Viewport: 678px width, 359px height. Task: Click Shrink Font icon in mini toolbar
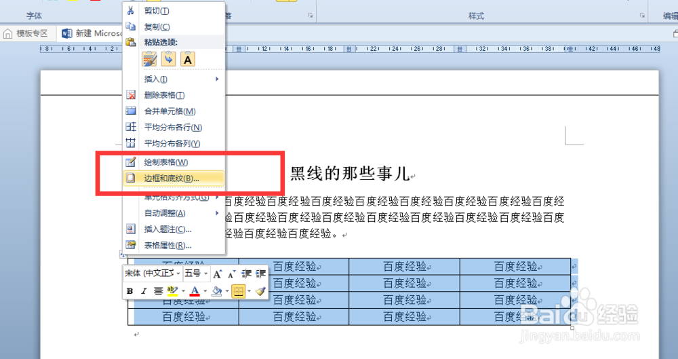click(x=232, y=273)
